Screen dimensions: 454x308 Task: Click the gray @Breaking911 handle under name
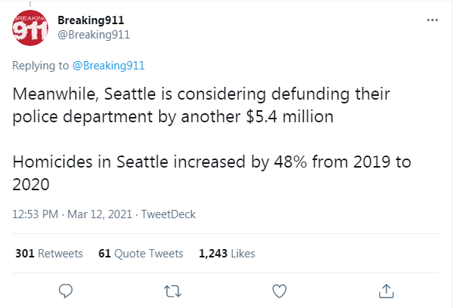point(94,35)
